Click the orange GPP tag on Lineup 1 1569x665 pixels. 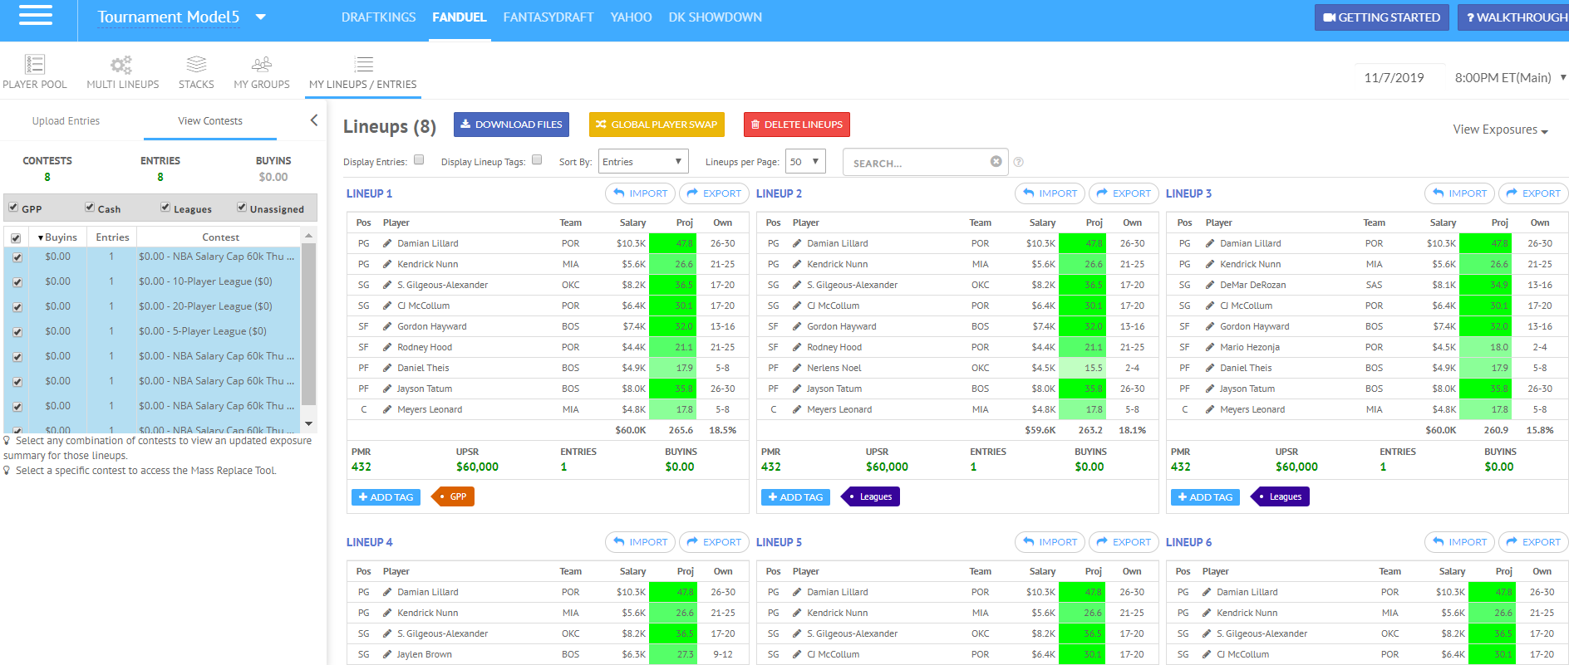click(454, 496)
